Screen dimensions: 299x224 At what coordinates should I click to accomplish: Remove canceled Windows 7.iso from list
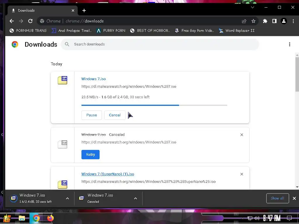point(241,135)
